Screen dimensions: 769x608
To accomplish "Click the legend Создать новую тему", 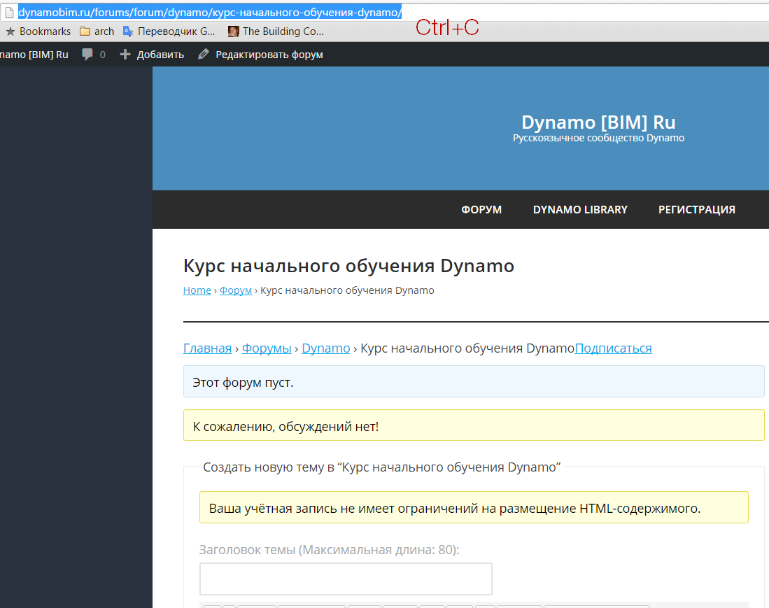I will (x=382, y=467).
